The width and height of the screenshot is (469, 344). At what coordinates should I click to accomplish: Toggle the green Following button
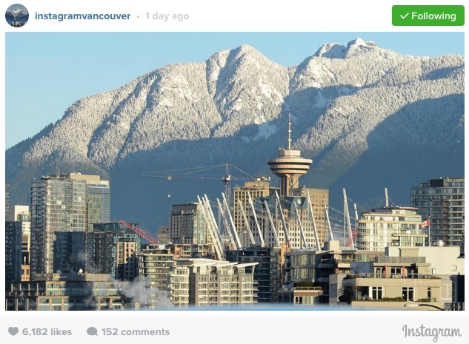coord(428,16)
